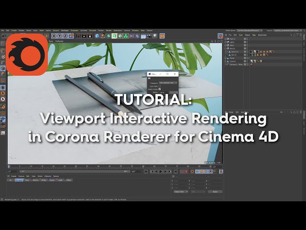This screenshot has height=230, width=306.
Task: Click the Spline Pen tool icon
Action: [103, 36]
